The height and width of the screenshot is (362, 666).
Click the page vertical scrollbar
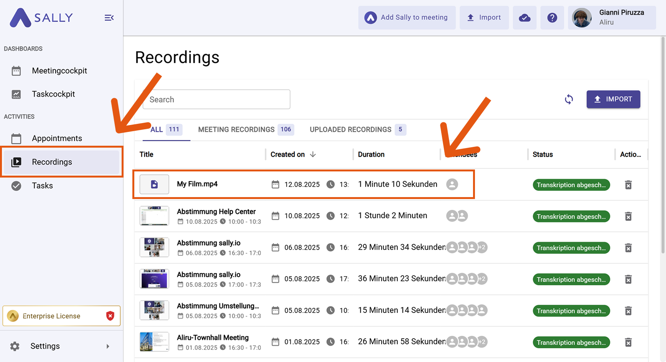[663, 146]
